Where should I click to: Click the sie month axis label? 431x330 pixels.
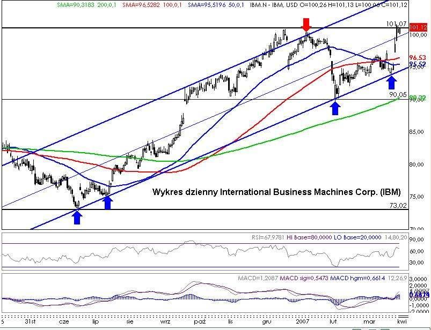tap(130, 321)
